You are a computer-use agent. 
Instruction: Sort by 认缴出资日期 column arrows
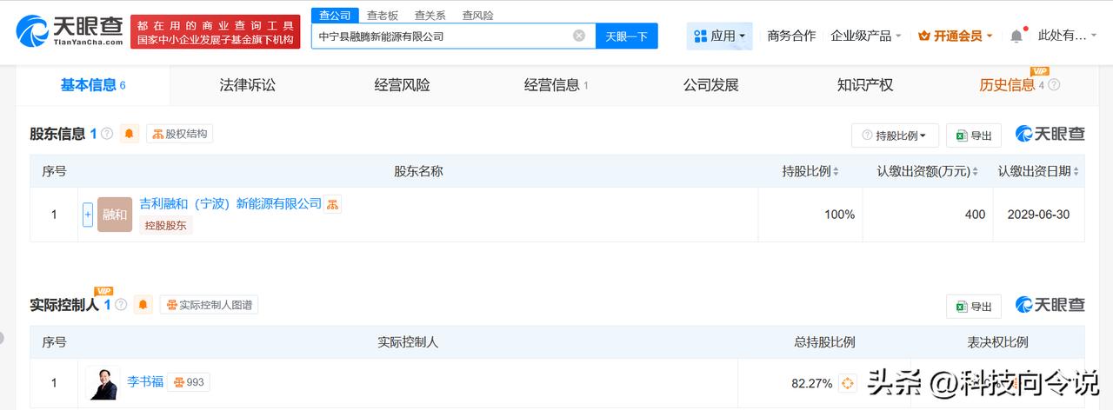coord(1076,172)
